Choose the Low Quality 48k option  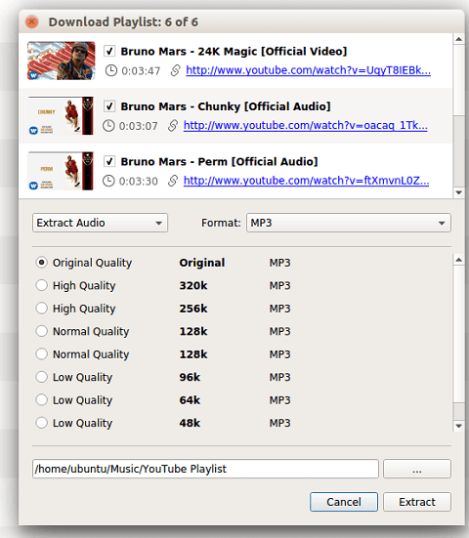pyautogui.click(x=42, y=423)
